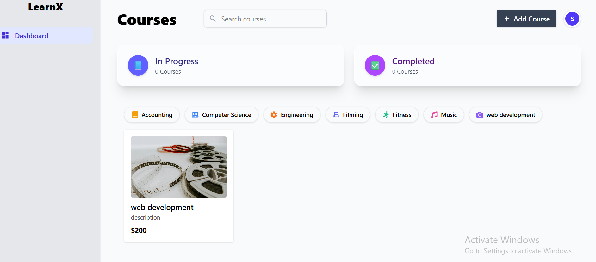Screen dimensions: 596x262
Task: Click the purple checkmark Completed icon
Action: pyautogui.click(x=375, y=65)
